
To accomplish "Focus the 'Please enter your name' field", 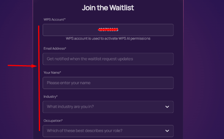I will (108, 83).
